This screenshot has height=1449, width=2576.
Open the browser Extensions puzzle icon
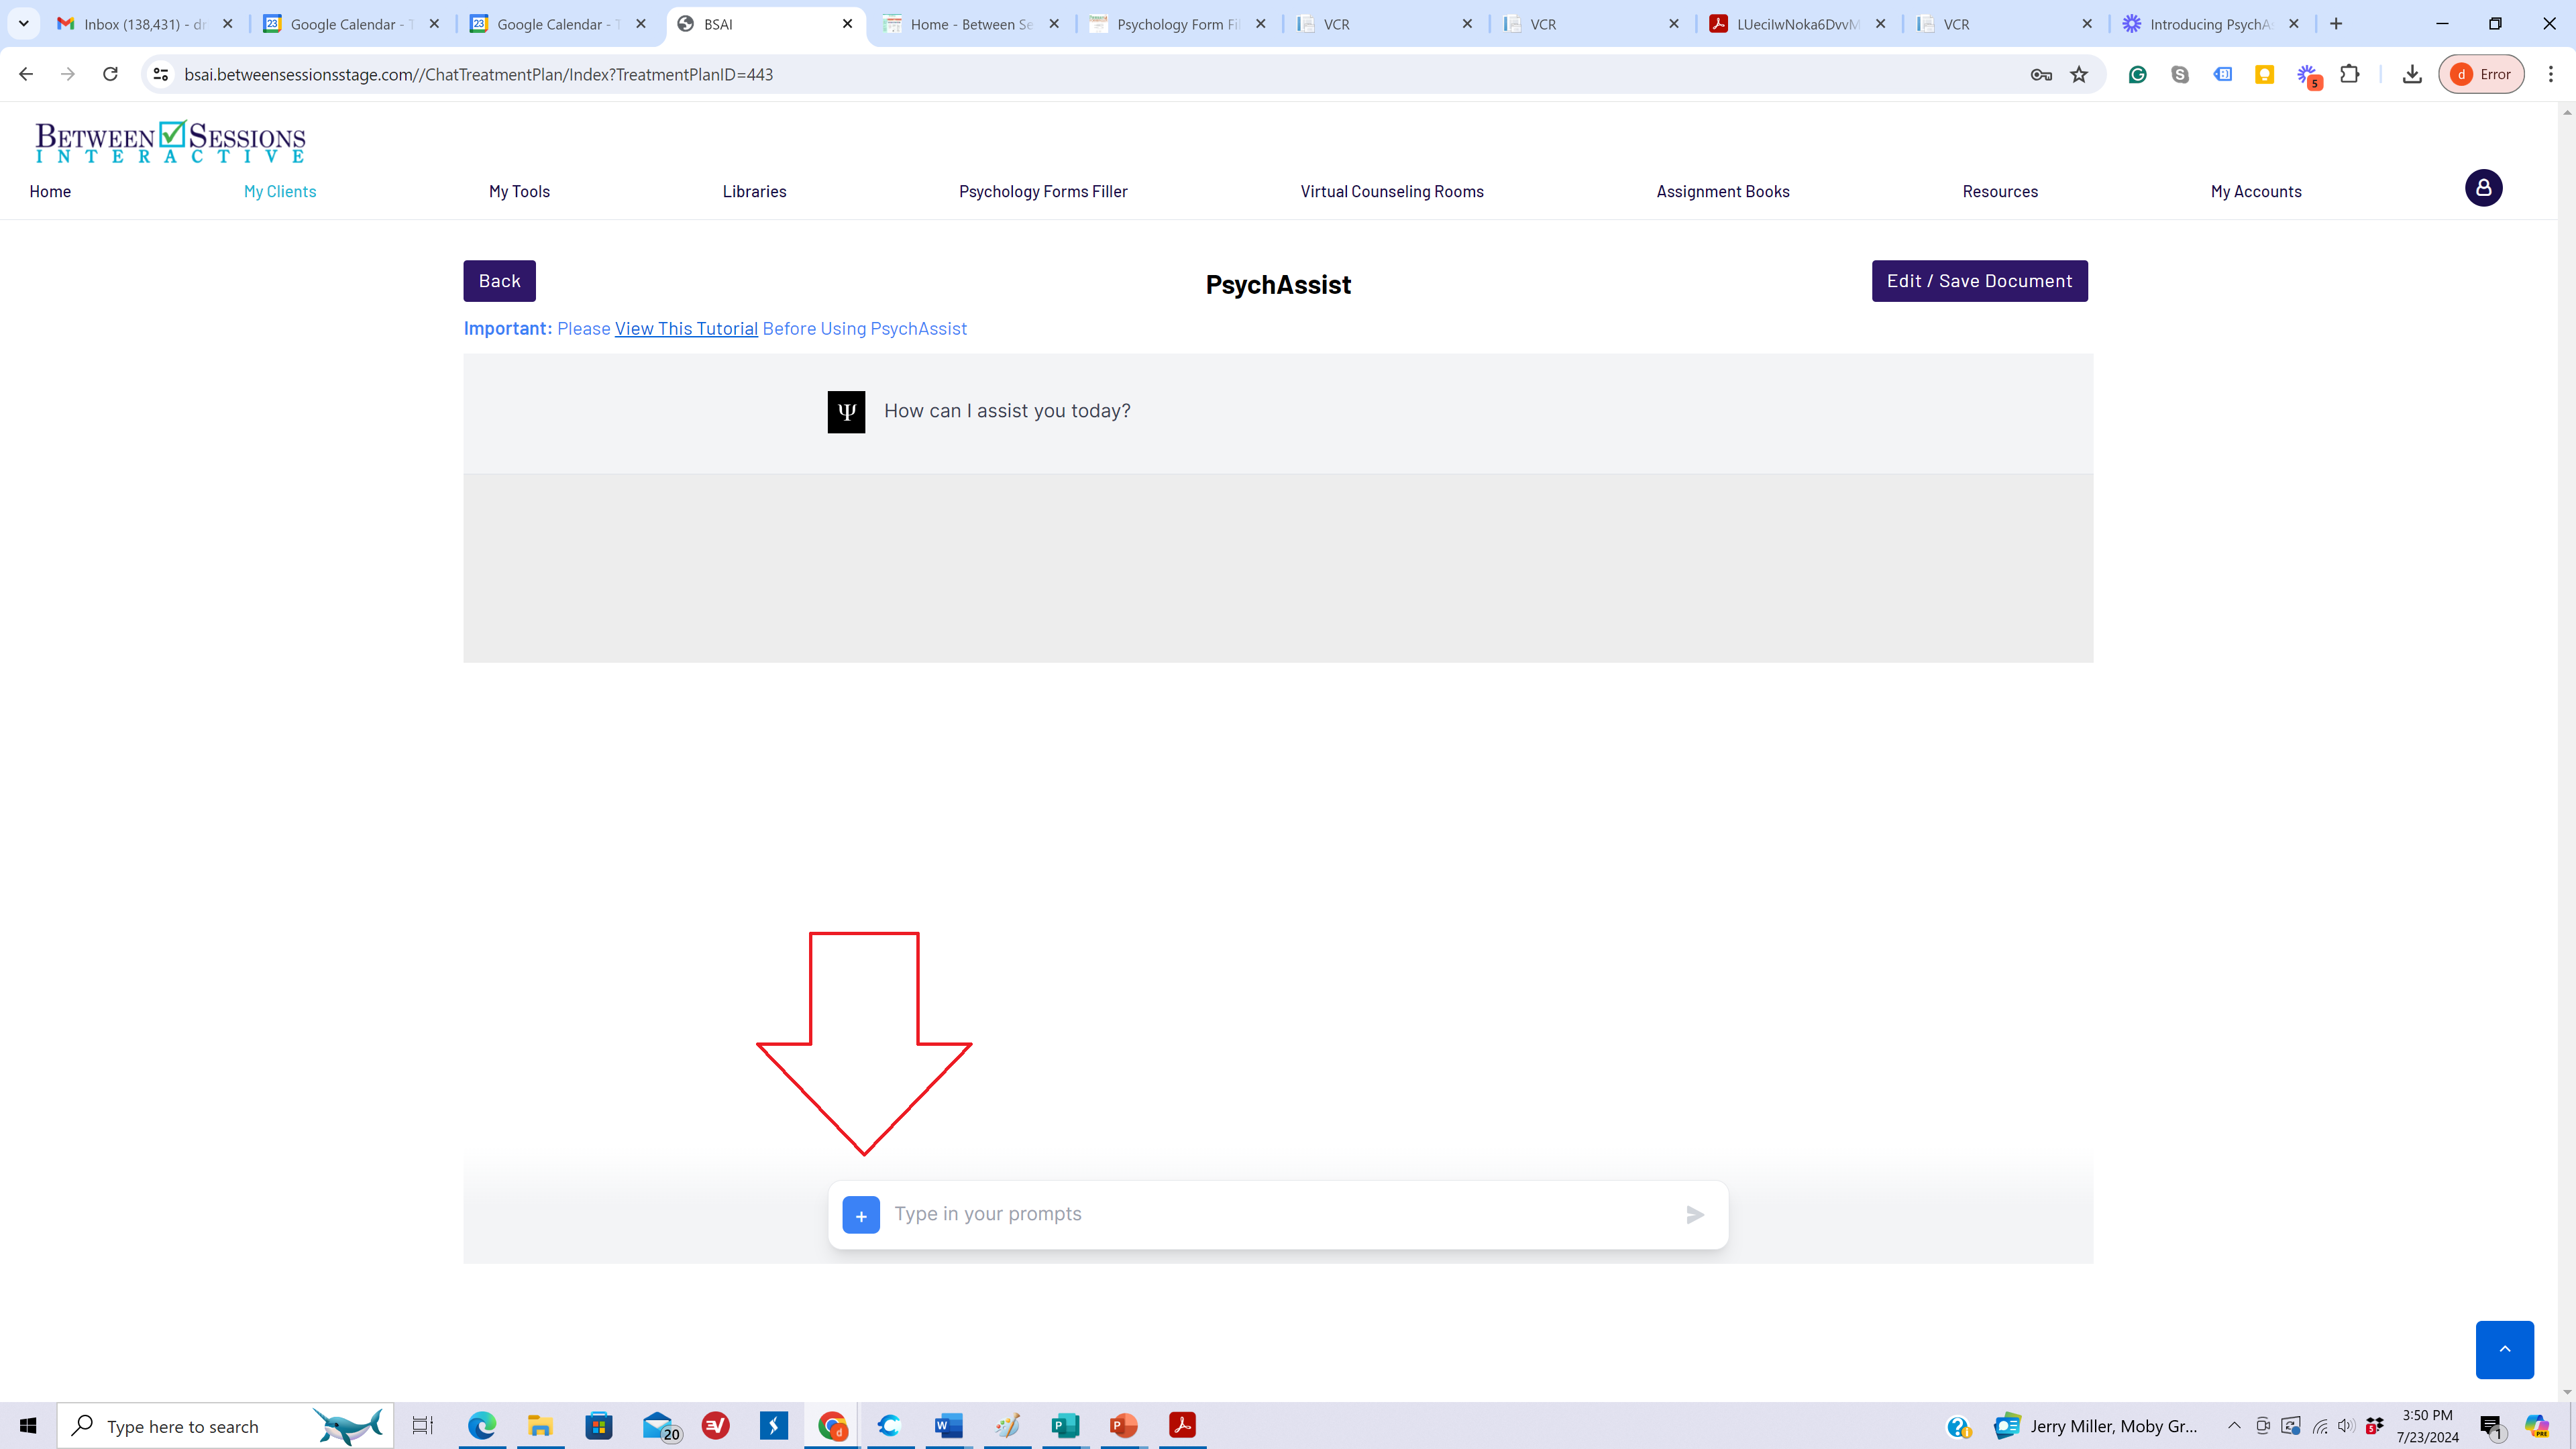[x=2350, y=74]
